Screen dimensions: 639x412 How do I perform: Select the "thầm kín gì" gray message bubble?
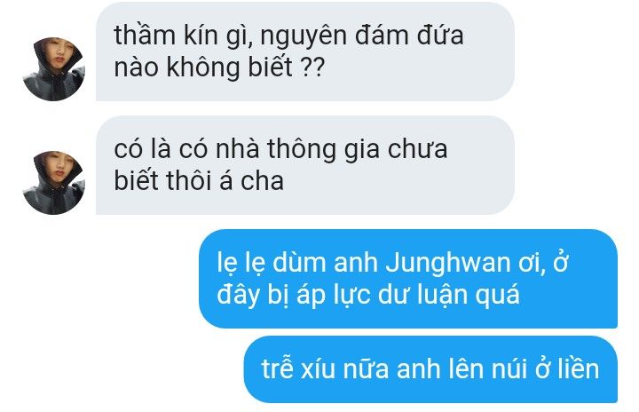[x=304, y=51]
